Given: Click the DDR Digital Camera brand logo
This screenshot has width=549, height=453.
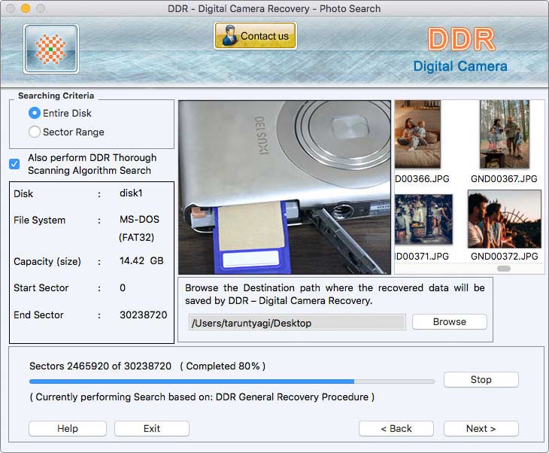Looking at the screenshot, I should point(461,50).
